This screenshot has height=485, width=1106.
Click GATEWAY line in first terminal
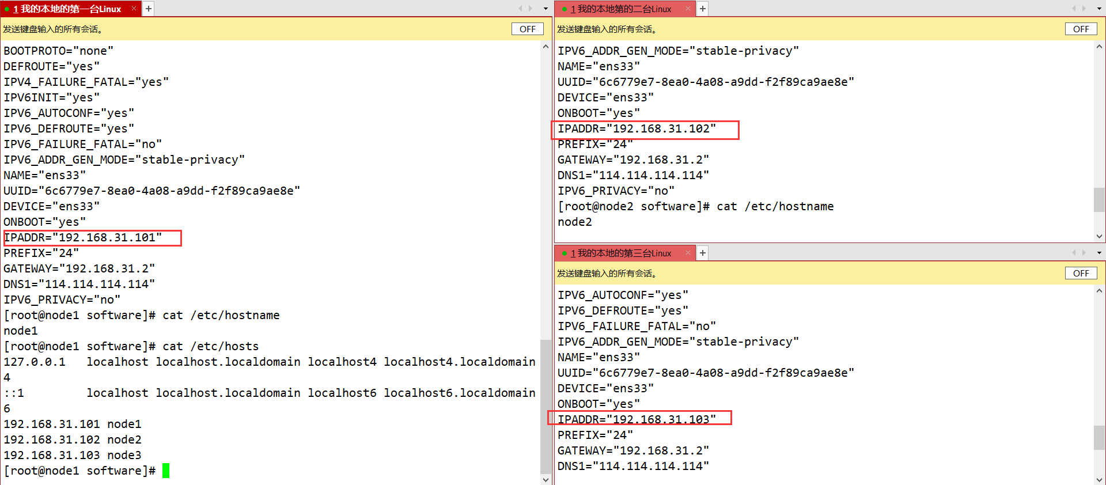79,268
